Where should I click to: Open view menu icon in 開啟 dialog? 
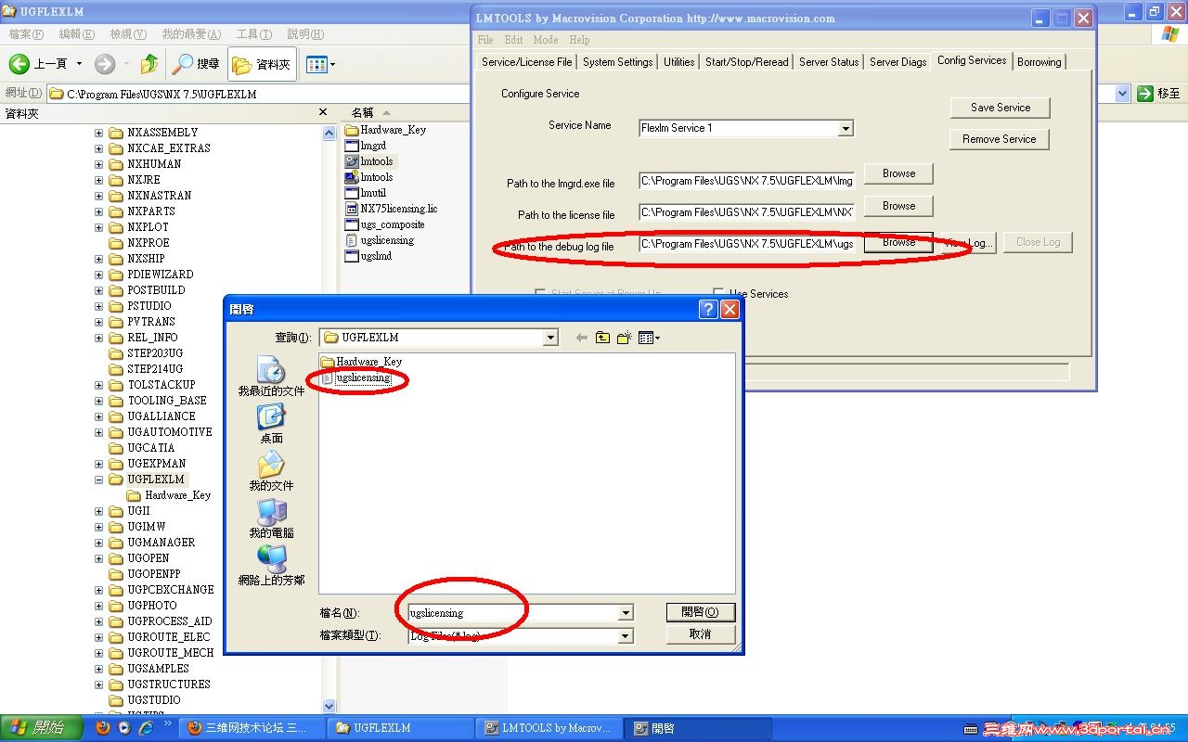pos(649,338)
